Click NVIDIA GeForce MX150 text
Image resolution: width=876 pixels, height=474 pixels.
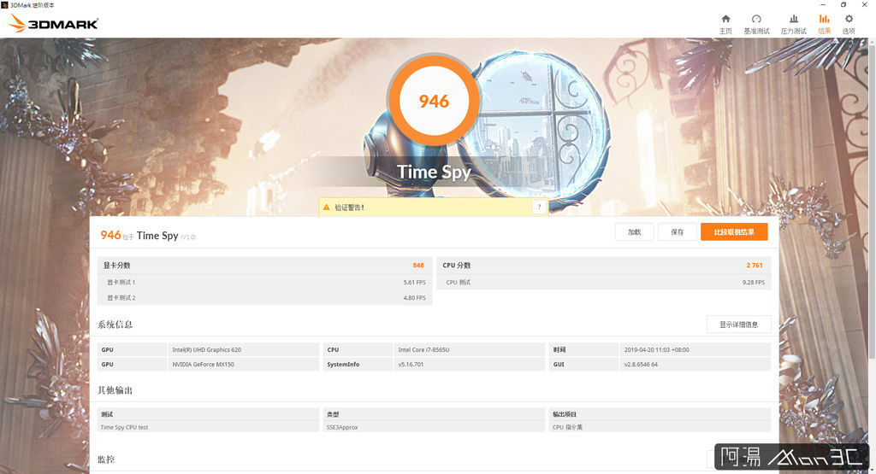pos(203,364)
